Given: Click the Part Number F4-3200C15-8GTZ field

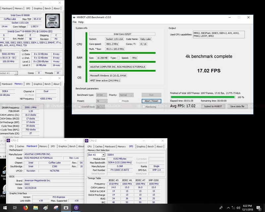Looking at the screenshot, I should [120, 170].
